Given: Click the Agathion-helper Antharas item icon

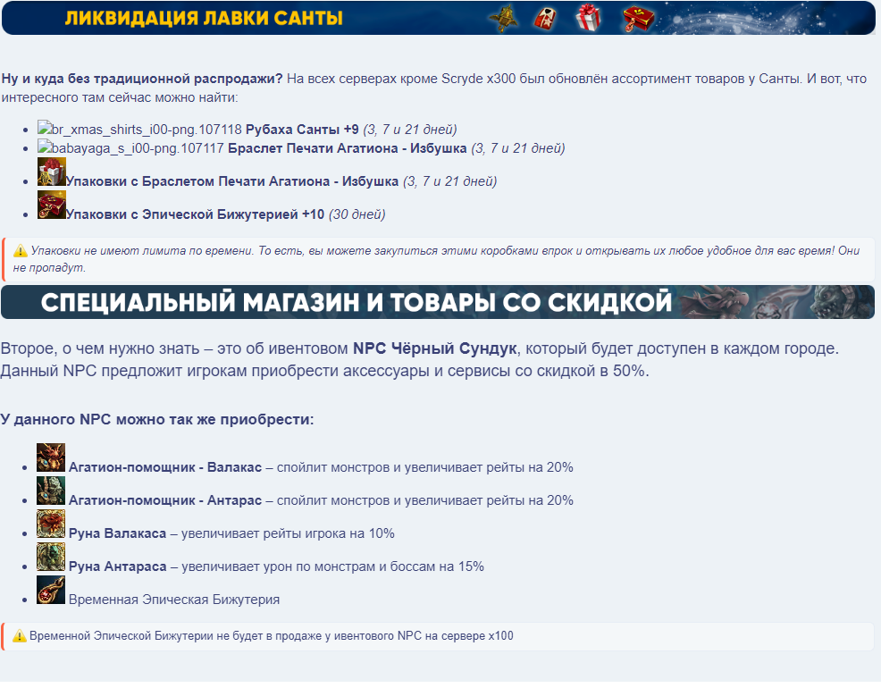Looking at the screenshot, I should pos(51,491).
